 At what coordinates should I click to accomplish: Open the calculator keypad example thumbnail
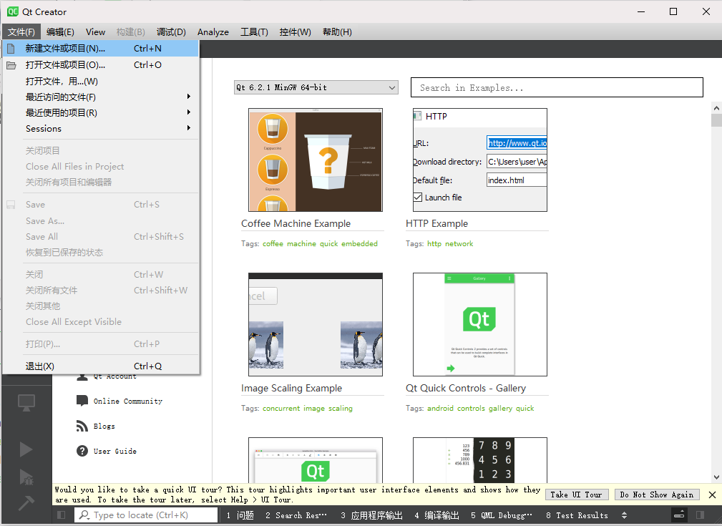(x=480, y=460)
